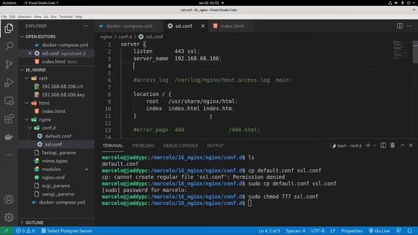This screenshot has width=418, height=235.
Task: Open remote window indicator in status bar
Action: (x=7, y=230)
